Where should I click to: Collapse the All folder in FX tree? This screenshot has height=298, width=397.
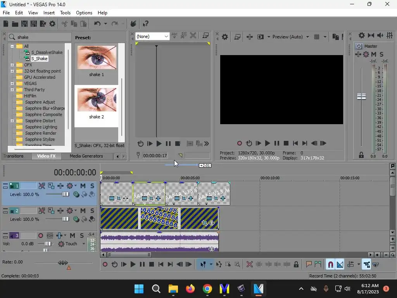[12, 47]
